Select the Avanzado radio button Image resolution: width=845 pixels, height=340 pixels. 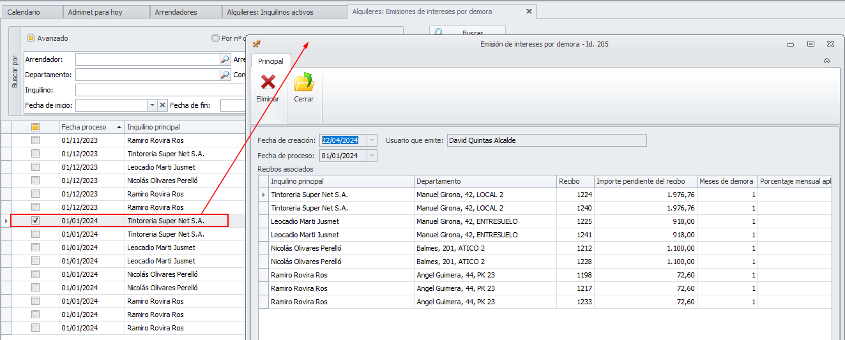(31, 38)
